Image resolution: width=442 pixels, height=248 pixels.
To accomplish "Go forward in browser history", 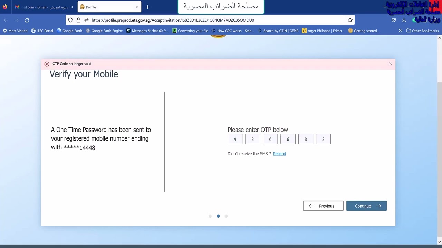I will [16, 20].
